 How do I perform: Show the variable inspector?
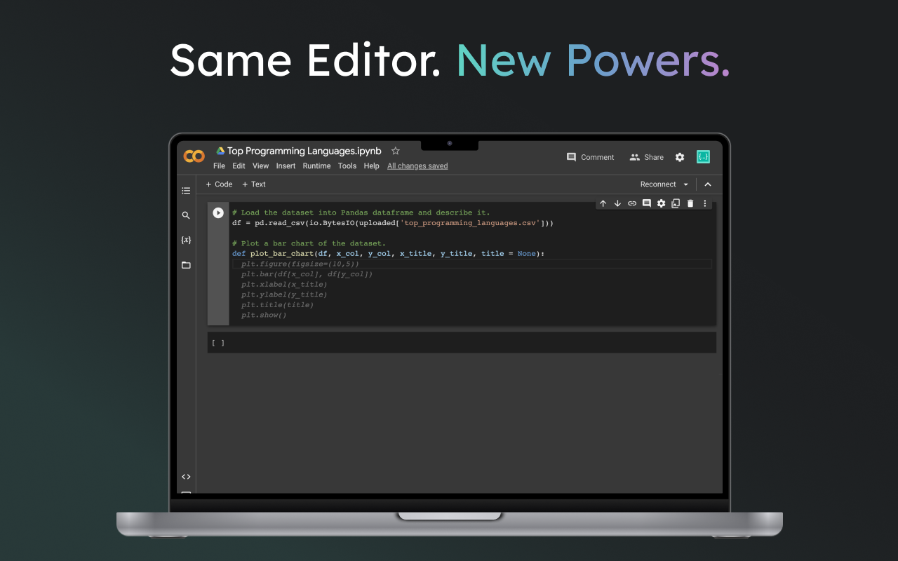pos(186,239)
